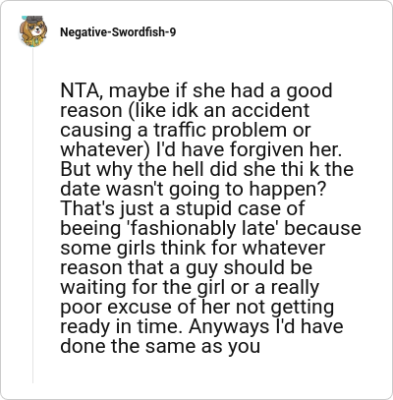Click the line "causing a traffic problem or"
This screenshot has height=400, width=393.
click(x=185, y=130)
